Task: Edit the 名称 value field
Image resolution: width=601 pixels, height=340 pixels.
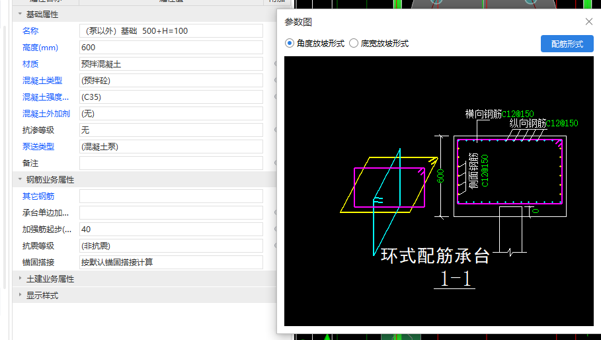Action: (x=171, y=31)
